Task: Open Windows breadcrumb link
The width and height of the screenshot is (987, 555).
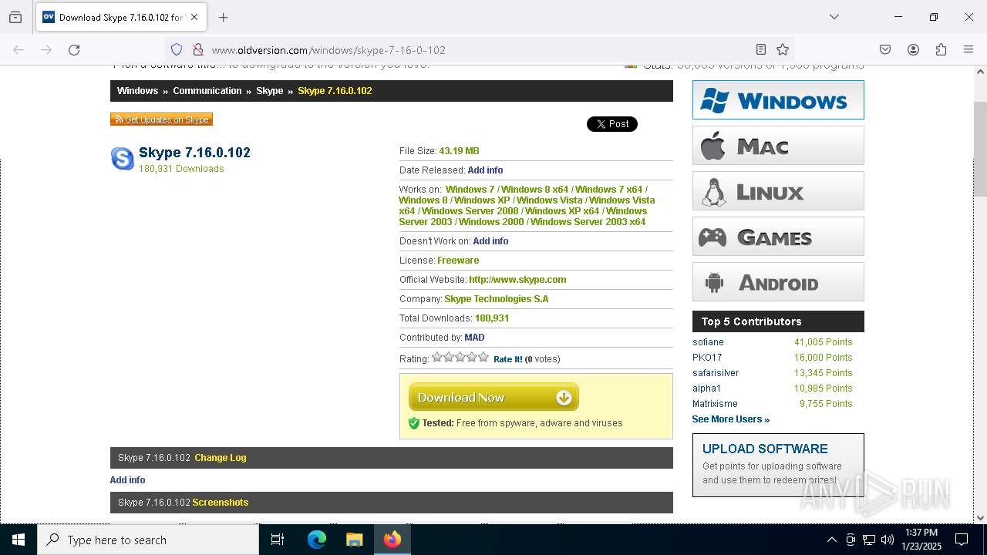Action: tap(137, 91)
